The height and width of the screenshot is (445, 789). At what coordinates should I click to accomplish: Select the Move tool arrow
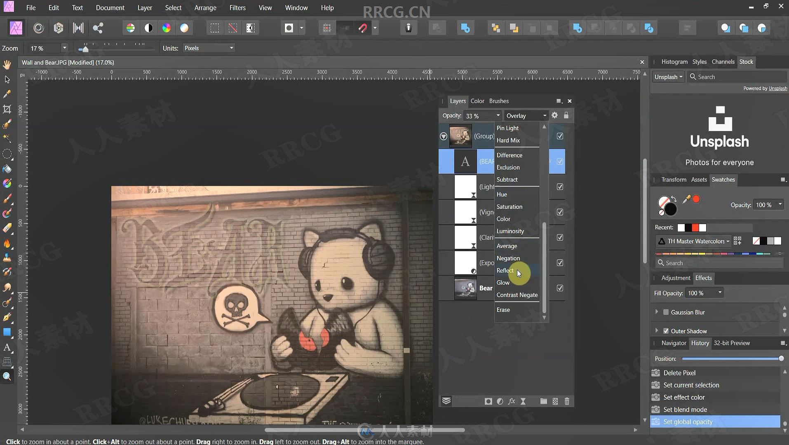click(7, 79)
